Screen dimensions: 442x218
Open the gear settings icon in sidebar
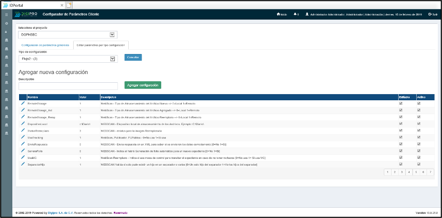click(x=6, y=24)
